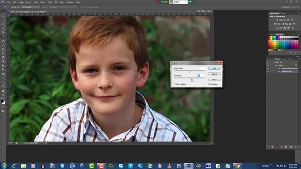
Task: Select the Gradient tool
Action: click(3, 61)
